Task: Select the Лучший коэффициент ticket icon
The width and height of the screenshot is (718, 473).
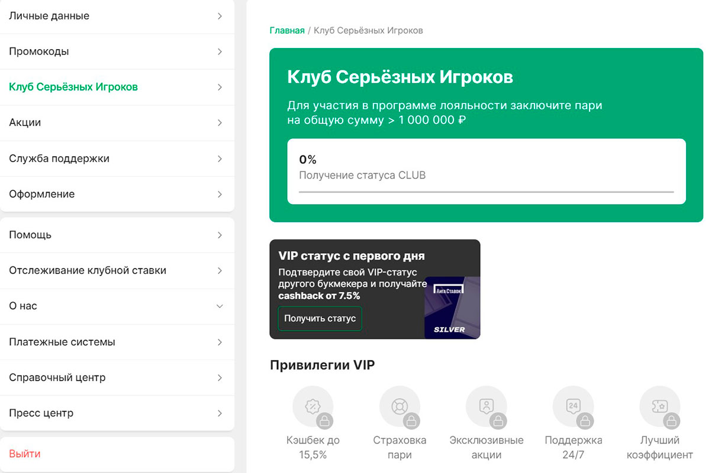Action: tap(659, 407)
